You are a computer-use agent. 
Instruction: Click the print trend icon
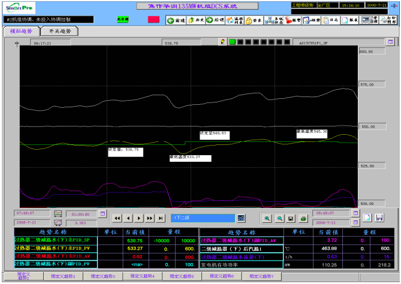tap(303, 218)
